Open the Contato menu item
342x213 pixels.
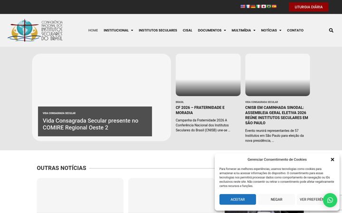(295, 30)
